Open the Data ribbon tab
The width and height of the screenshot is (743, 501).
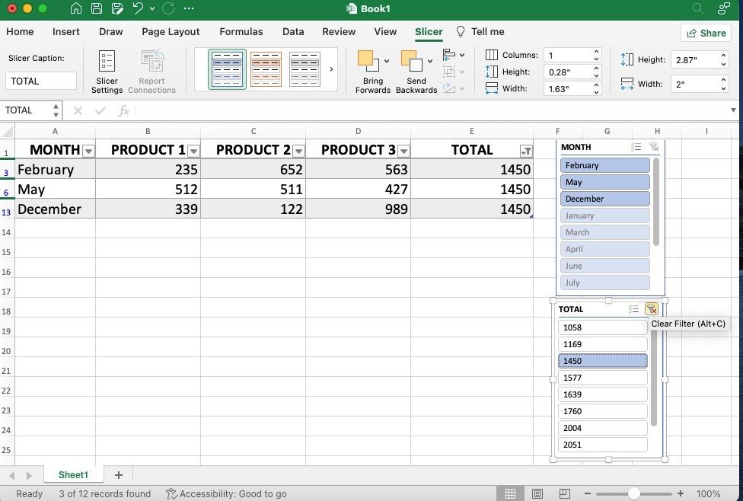point(293,32)
